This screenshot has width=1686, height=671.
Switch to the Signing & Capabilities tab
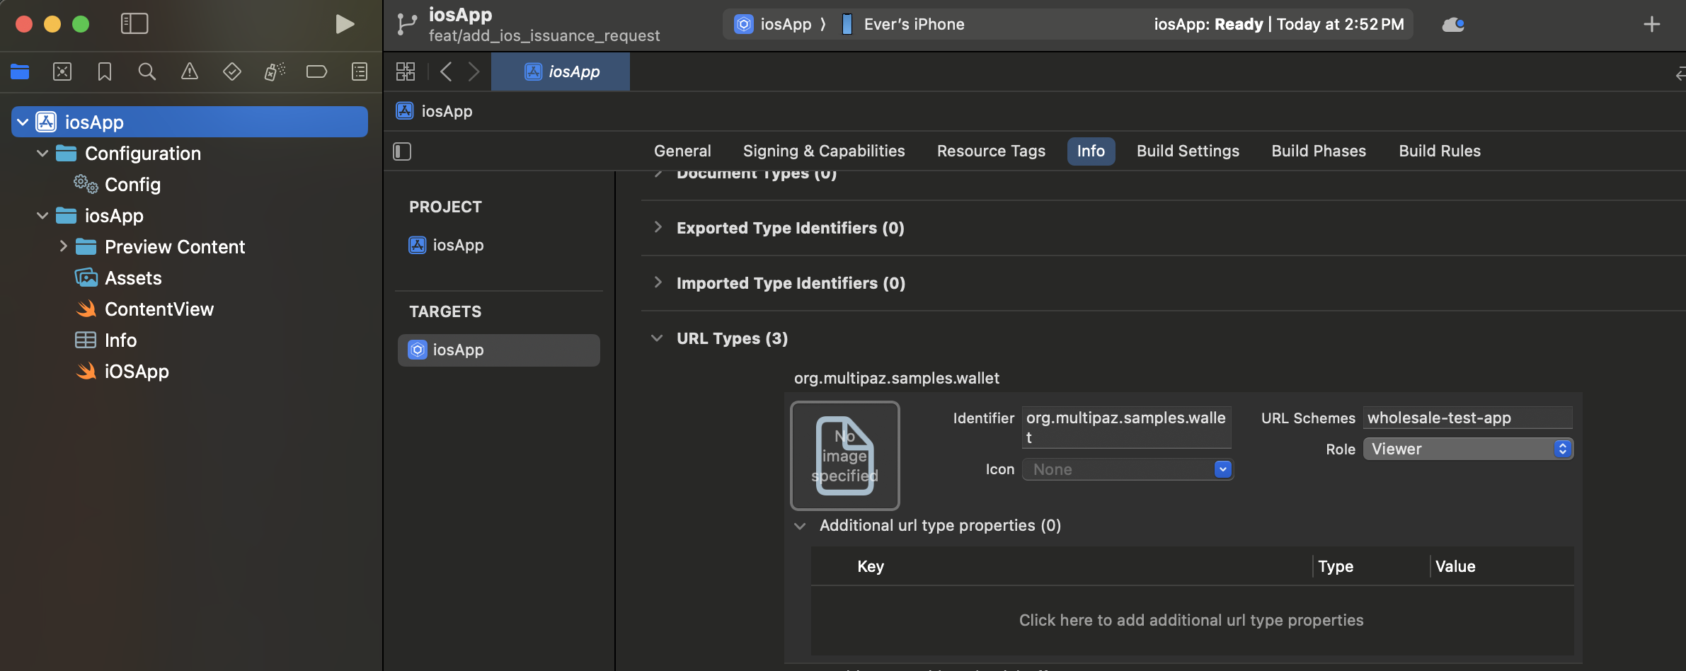pos(823,151)
